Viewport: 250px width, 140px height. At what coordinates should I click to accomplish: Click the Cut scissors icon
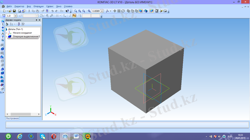point(29,11)
